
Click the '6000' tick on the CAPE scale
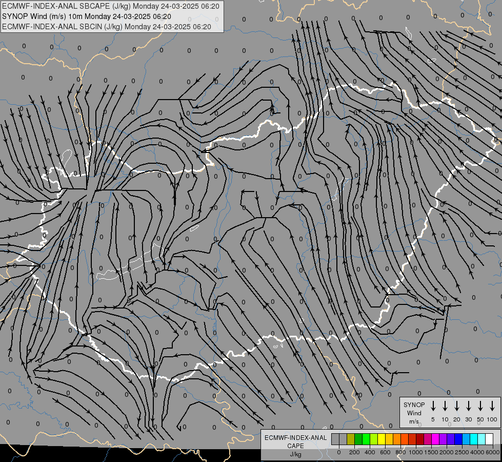pyautogui.click(x=493, y=452)
